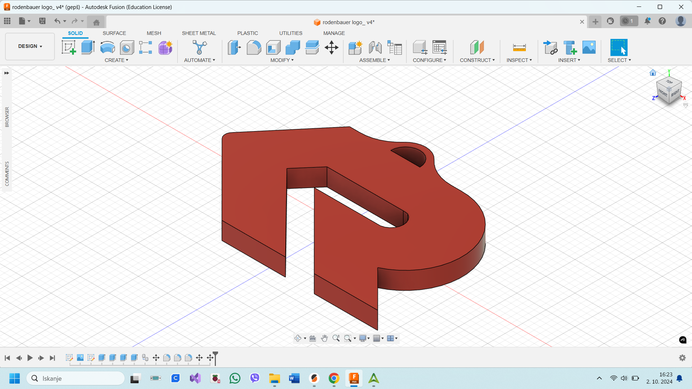Open the UTILITIES tab
The height and width of the screenshot is (389, 692).
click(x=290, y=33)
